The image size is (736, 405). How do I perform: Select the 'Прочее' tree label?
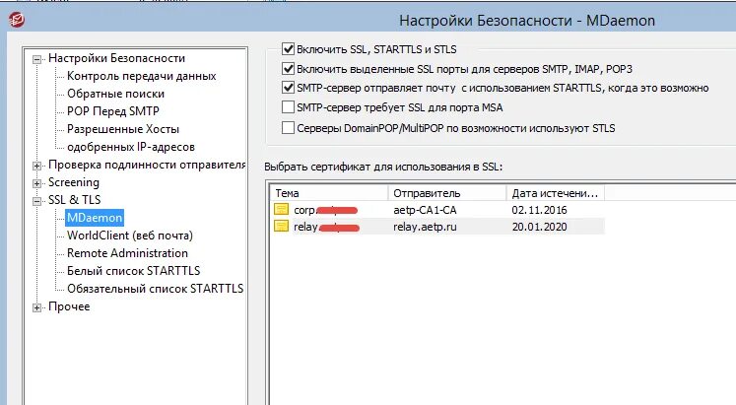point(69,306)
